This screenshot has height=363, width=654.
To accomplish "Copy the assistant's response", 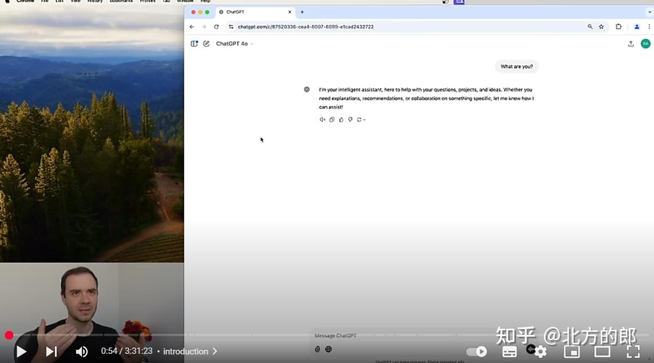I will pos(332,119).
